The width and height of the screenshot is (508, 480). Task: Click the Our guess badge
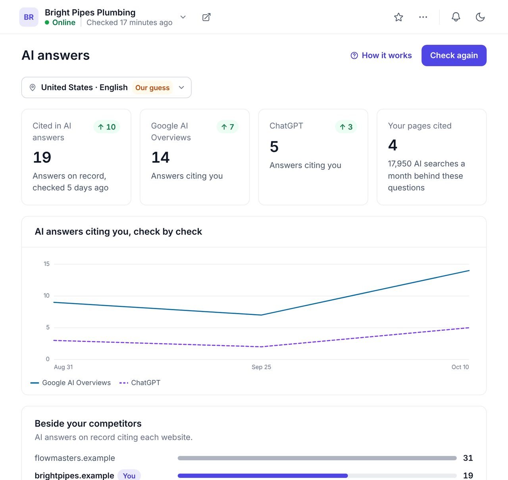tap(152, 88)
